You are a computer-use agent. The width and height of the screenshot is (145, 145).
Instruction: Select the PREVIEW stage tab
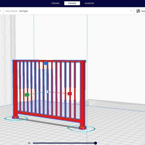point(72,3)
